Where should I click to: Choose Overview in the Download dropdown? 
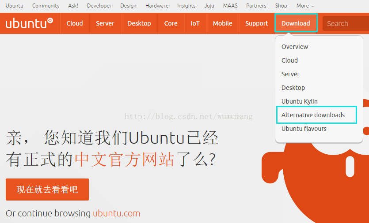tap(295, 47)
